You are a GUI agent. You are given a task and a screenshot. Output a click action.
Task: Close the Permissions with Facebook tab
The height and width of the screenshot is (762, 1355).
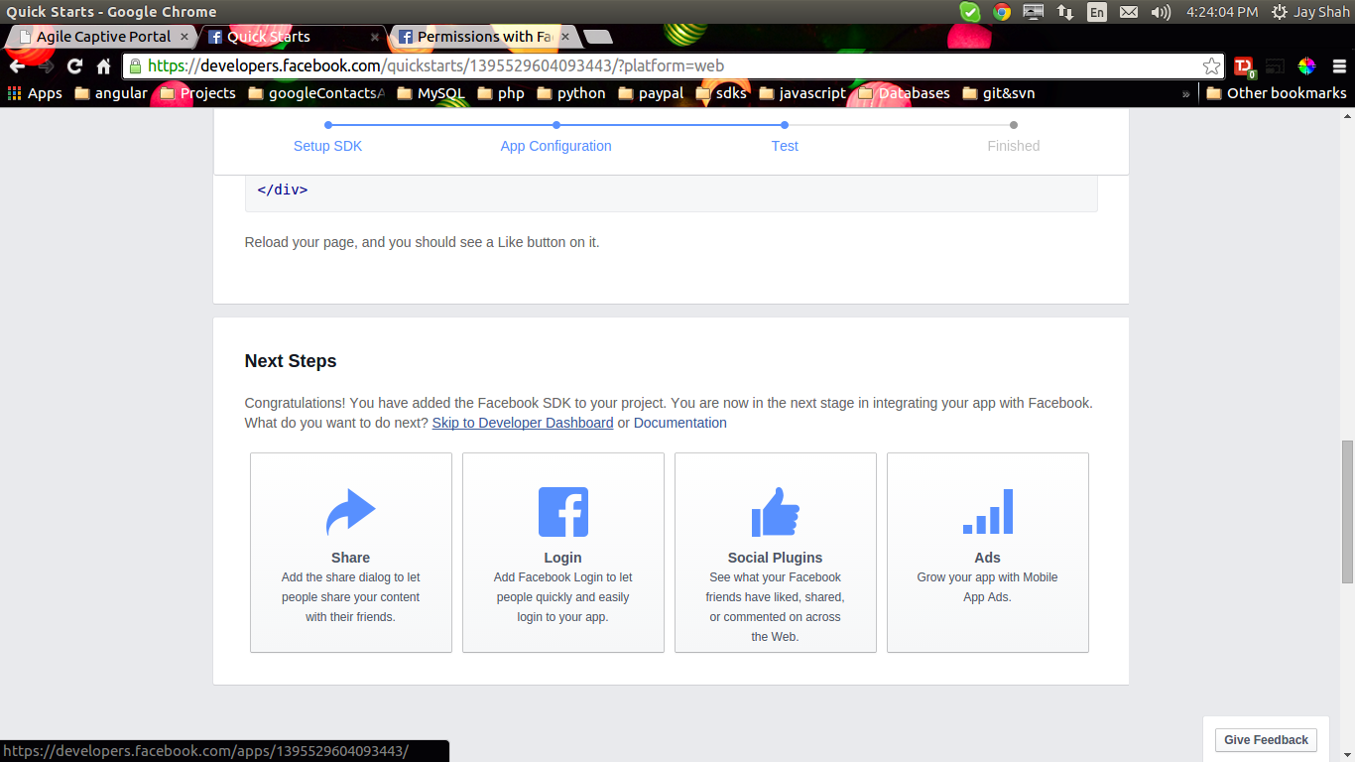[x=565, y=37]
